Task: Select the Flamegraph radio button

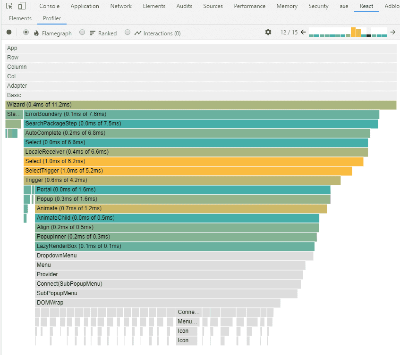Action: tap(26, 33)
